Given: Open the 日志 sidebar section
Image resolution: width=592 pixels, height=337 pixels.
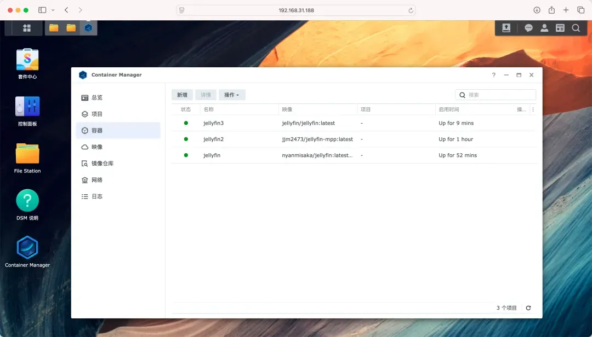Looking at the screenshot, I should click(118, 196).
